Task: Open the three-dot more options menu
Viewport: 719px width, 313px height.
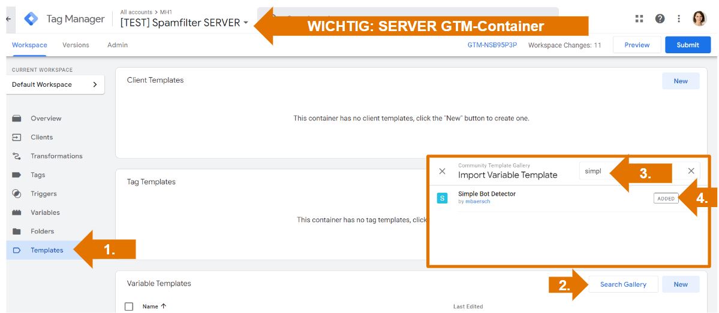Action: pos(679,19)
